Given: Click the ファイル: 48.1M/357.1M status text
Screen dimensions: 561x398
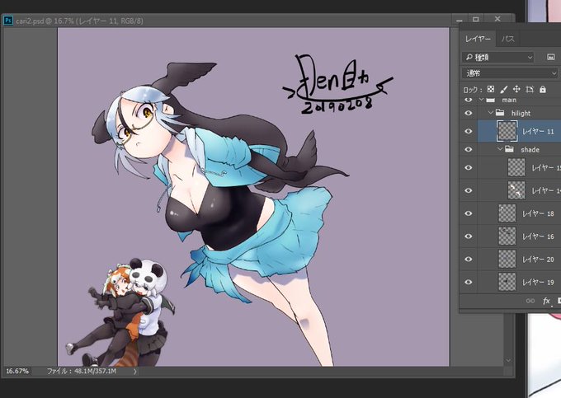Looking at the screenshot, I should coord(82,372).
